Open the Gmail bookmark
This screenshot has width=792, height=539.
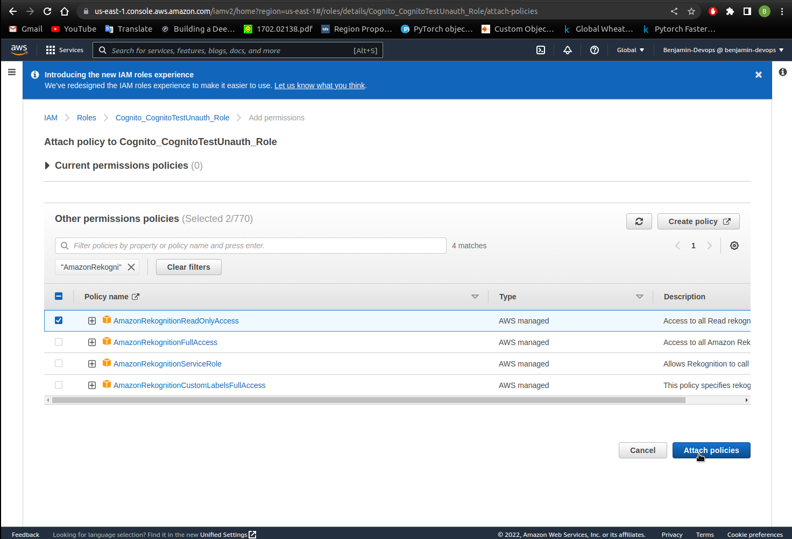click(x=26, y=29)
